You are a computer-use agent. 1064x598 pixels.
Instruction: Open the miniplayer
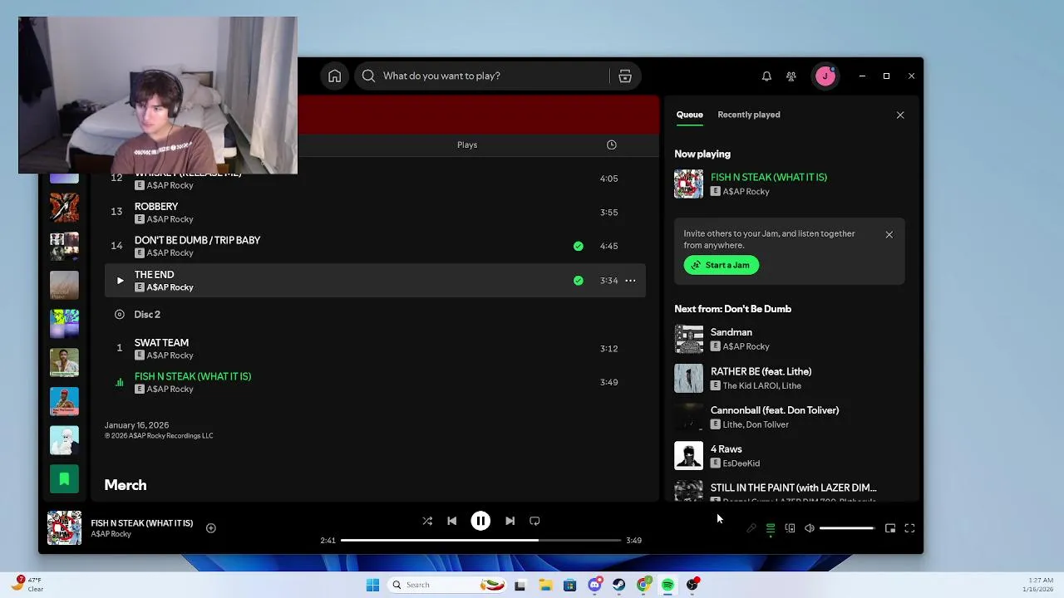coord(890,528)
